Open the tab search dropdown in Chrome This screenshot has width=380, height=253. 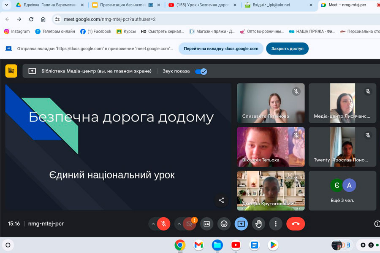6,5
